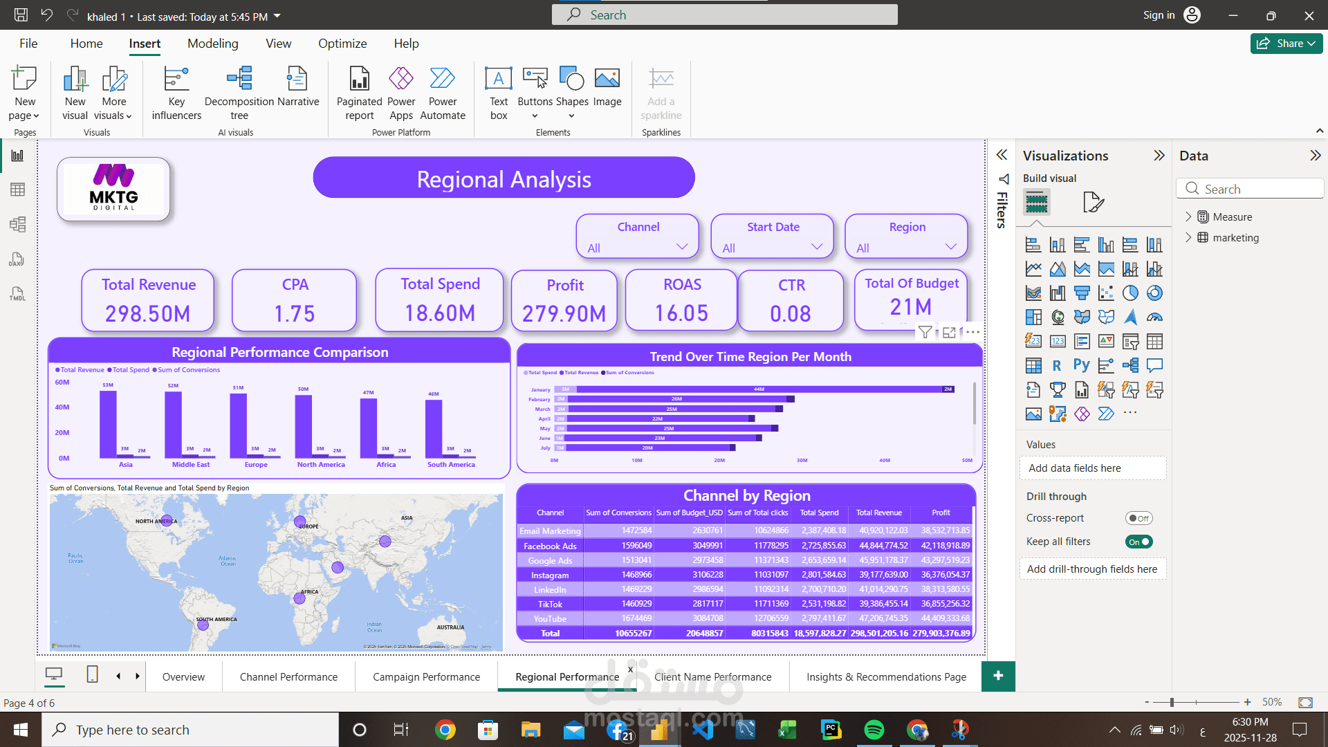Turn on the Cross-report toggle
Image resolution: width=1328 pixels, height=747 pixels.
tap(1138, 518)
